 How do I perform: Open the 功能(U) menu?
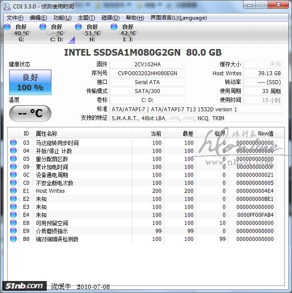tap(62, 18)
